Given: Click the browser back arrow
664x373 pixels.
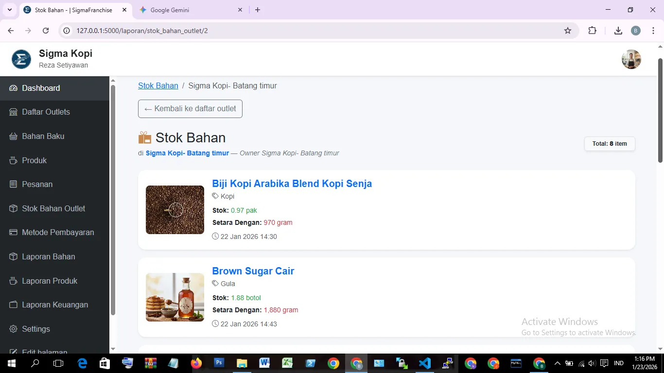Looking at the screenshot, I should click(11, 31).
